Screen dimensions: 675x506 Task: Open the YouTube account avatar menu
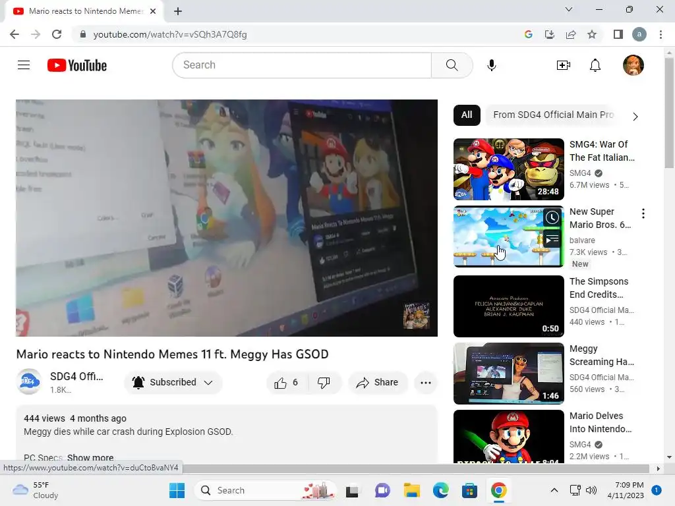point(633,65)
